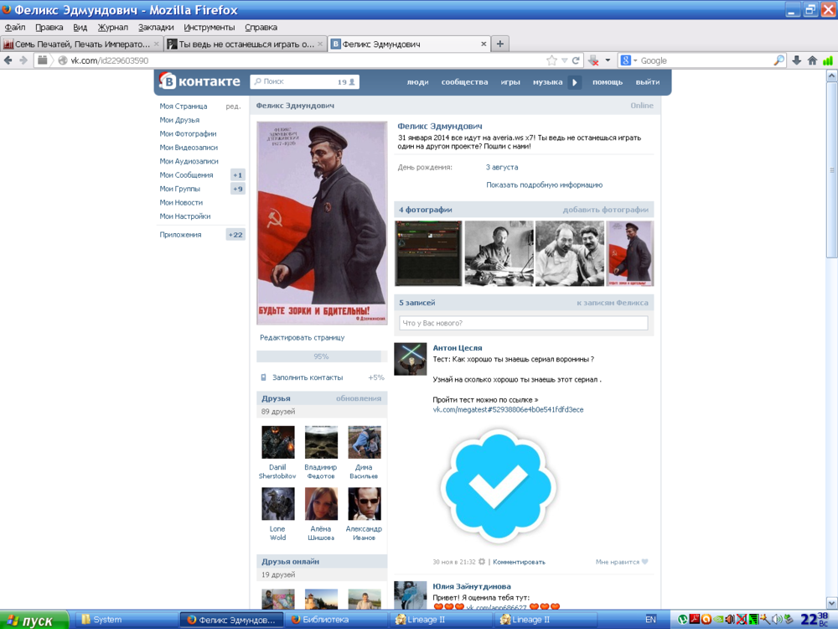Click the gear icon next to post date

(483, 562)
